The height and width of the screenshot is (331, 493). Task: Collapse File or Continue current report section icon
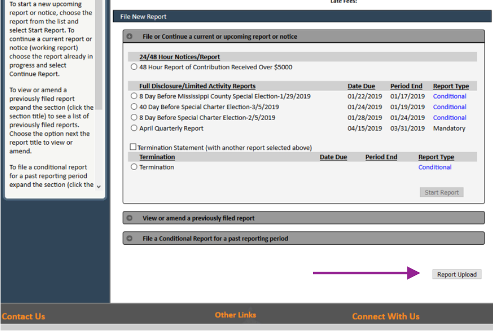(x=130, y=37)
